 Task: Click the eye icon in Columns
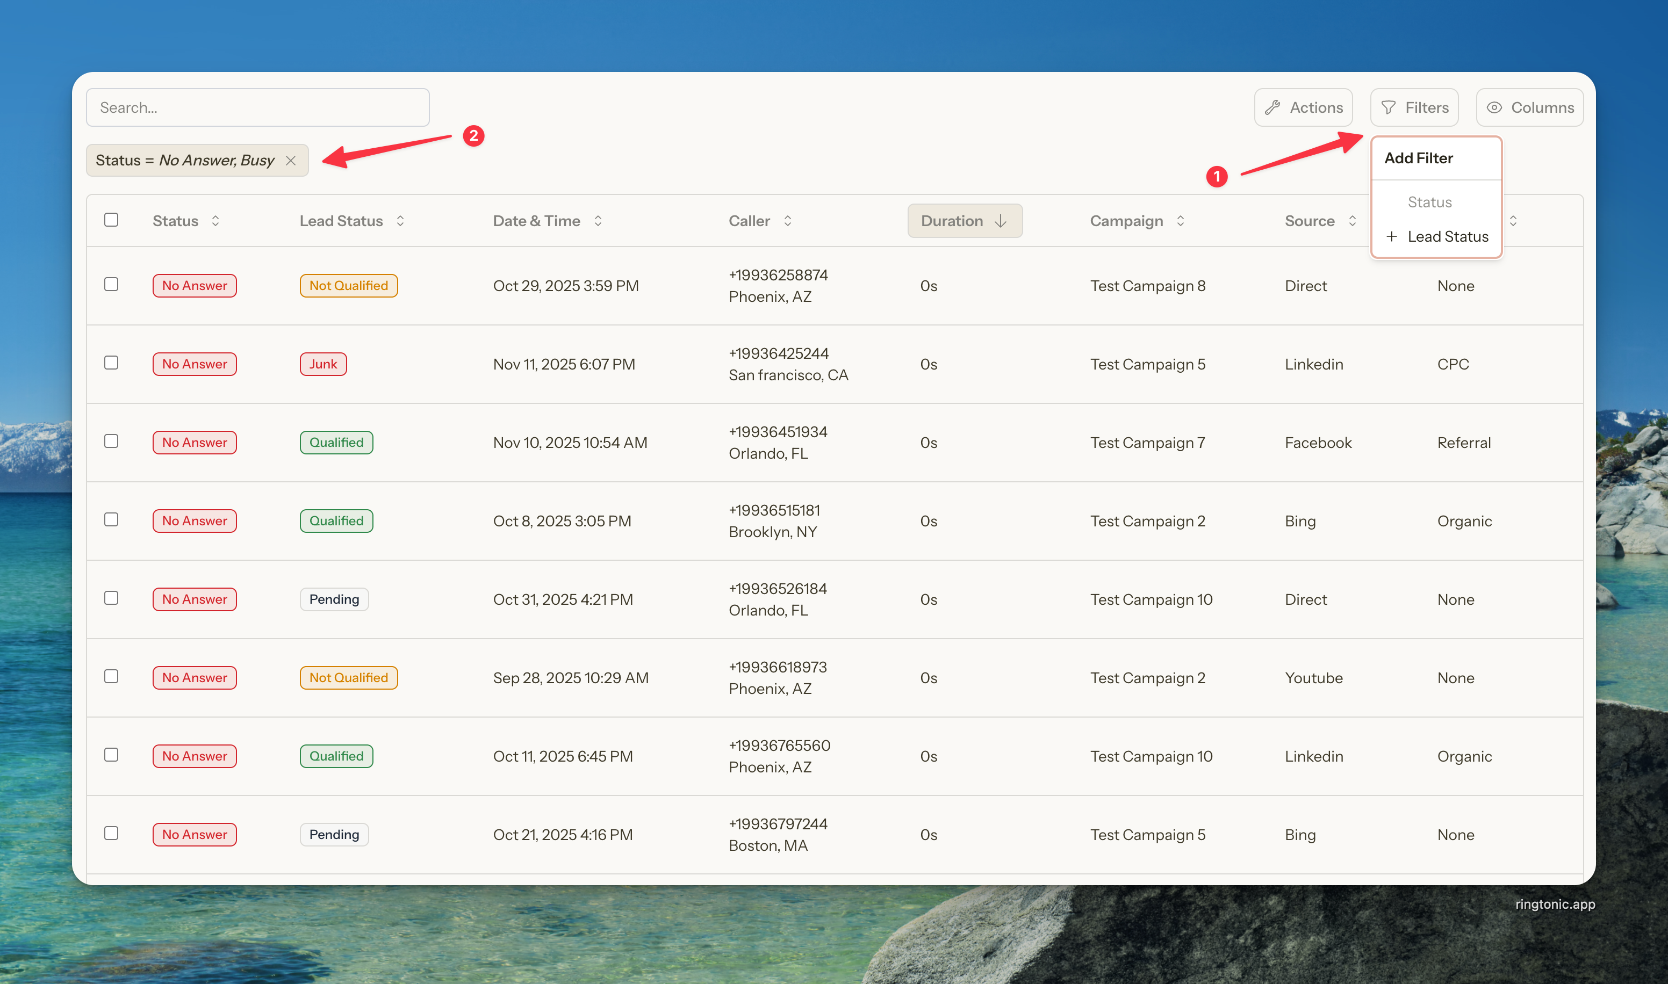tap(1494, 107)
